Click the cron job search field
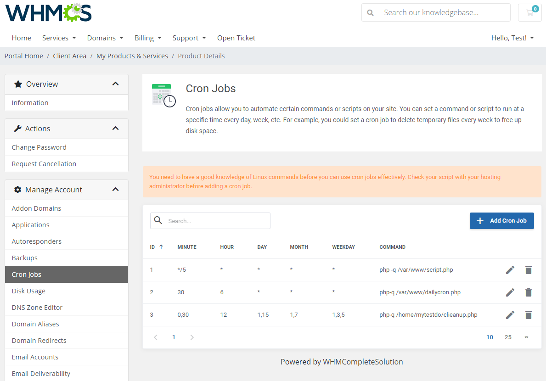The width and height of the screenshot is (546, 381). [x=210, y=221]
